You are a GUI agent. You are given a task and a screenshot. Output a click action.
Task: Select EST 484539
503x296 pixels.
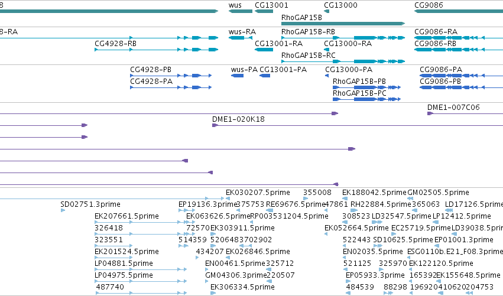click(360, 287)
